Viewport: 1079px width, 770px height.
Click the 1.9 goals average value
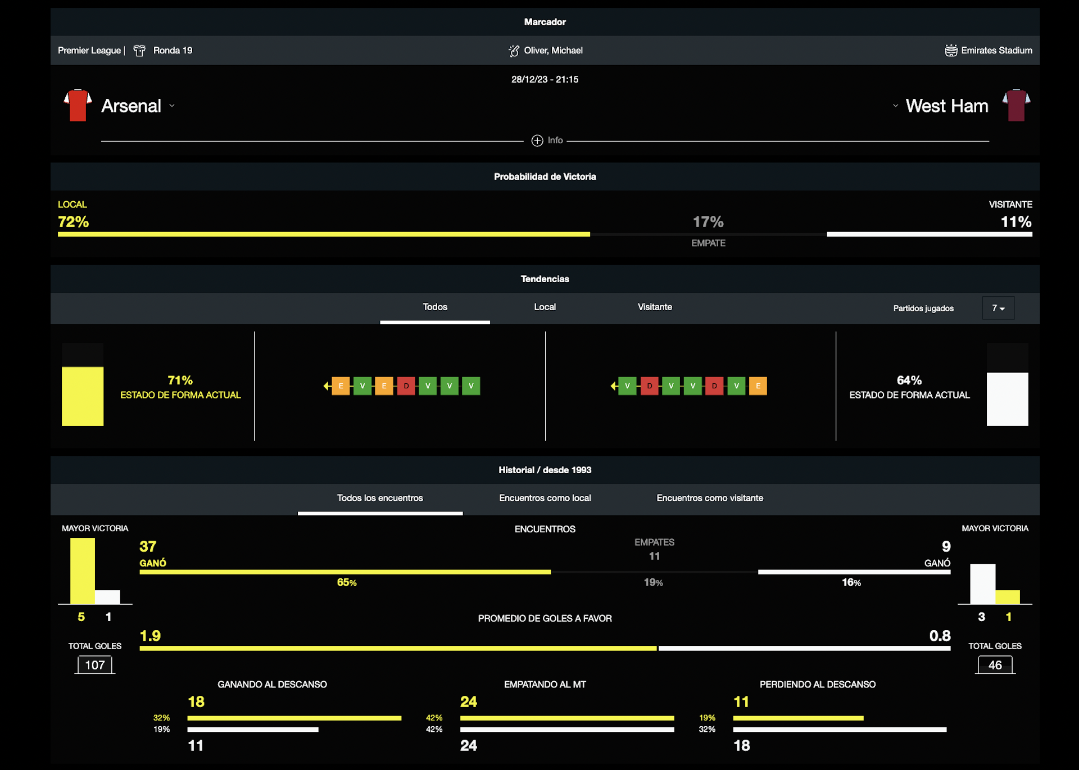pos(150,636)
